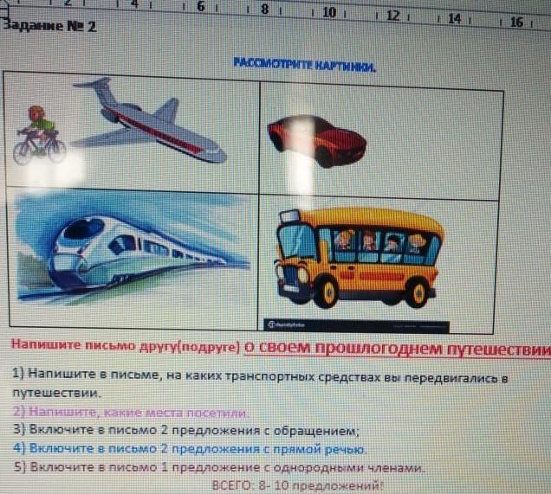Click pink line '2) Напишите, какие места посетили'
Viewport: 551px width, 494px height.
[x=131, y=412]
